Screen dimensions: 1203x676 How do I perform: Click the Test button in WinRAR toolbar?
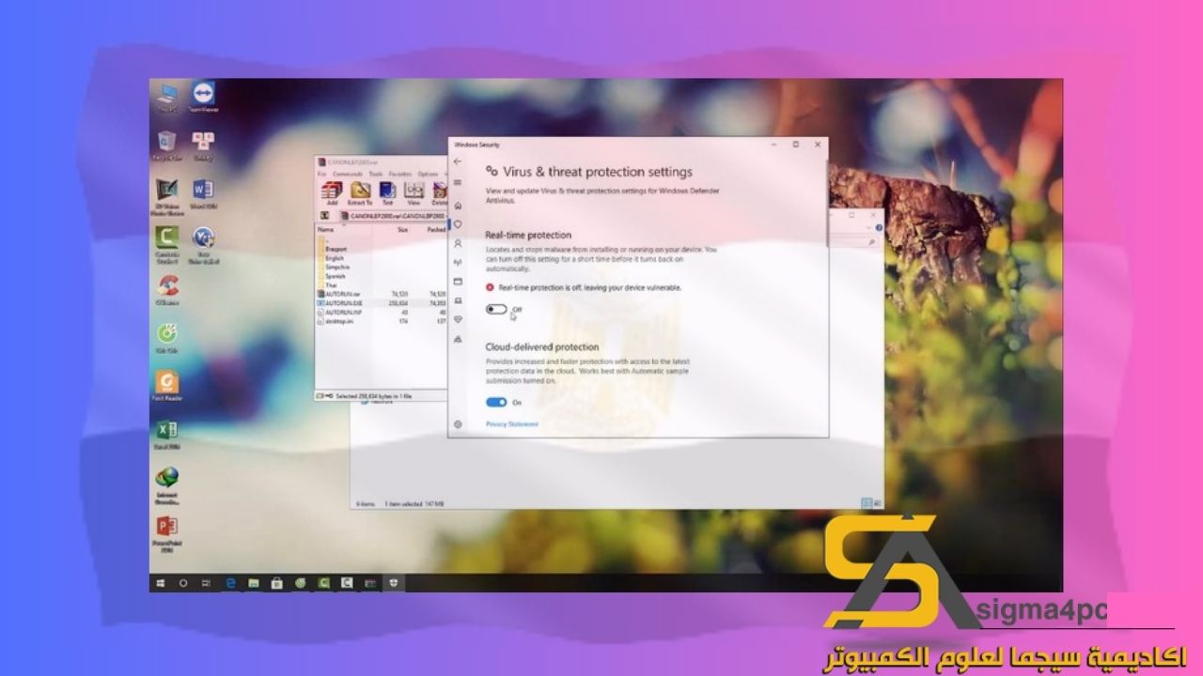pos(387,193)
